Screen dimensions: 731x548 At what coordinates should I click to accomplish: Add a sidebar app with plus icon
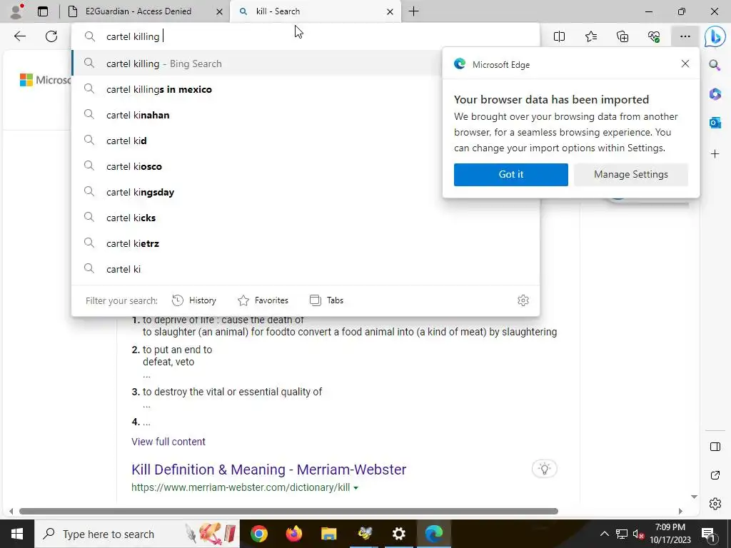[x=715, y=154]
